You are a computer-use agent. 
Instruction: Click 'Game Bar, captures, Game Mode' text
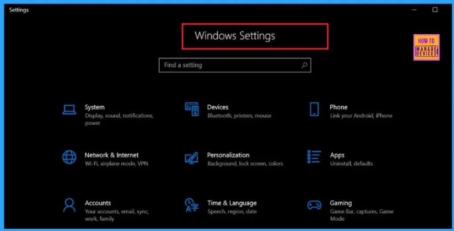[x=362, y=215]
